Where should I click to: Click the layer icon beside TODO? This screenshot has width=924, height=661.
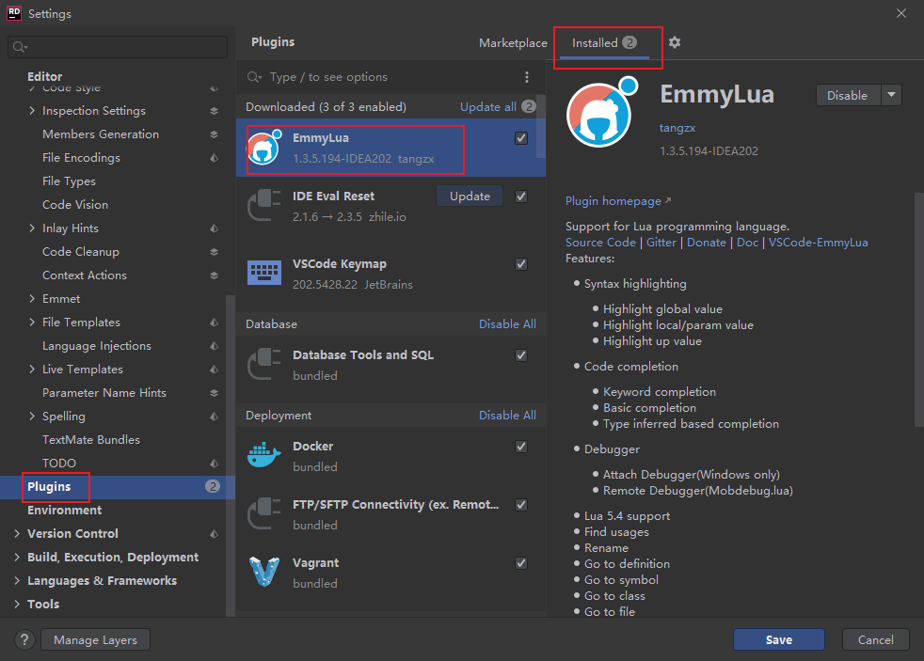point(214,464)
